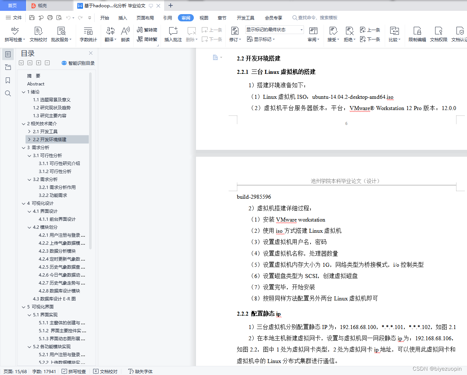Open the 页面布局 ribbon tab

pyautogui.click(x=145, y=18)
